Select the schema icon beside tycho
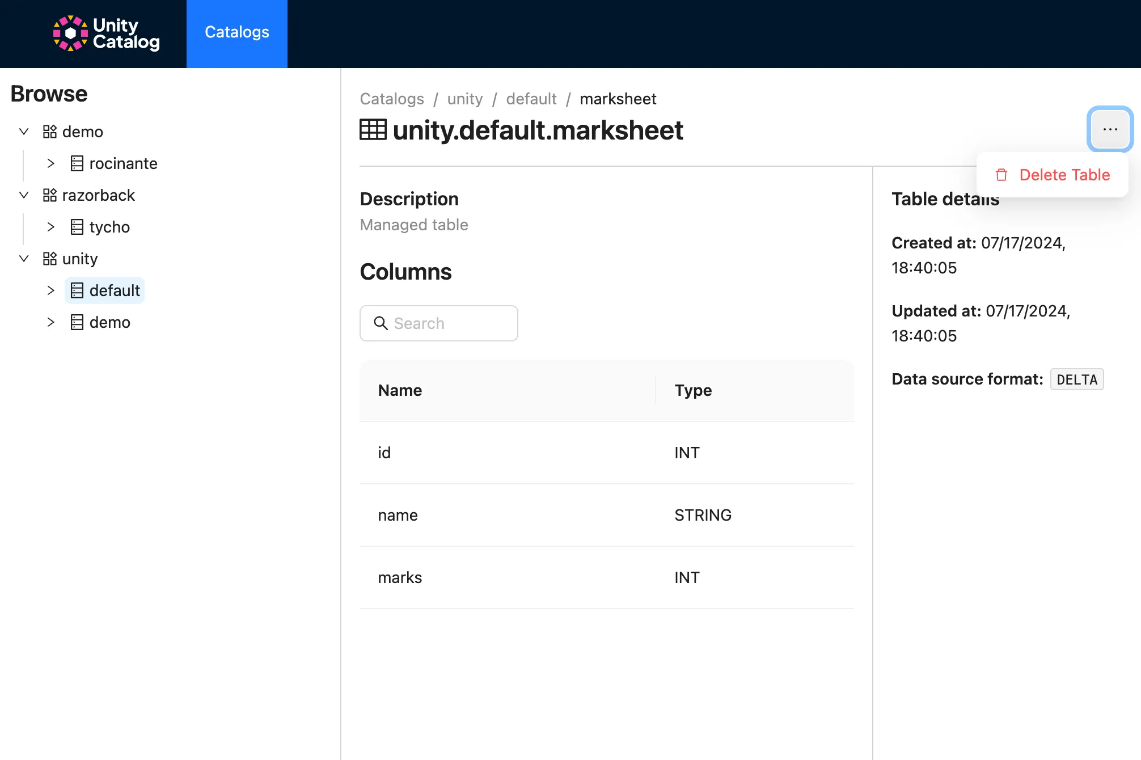1141x760 pixels. (x=78, y=227)
